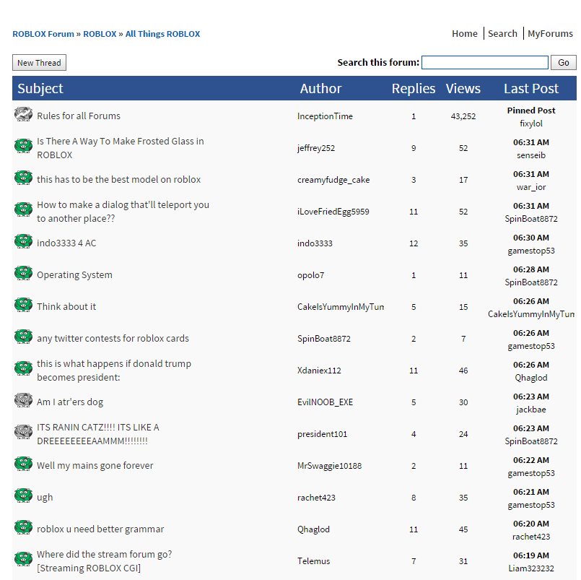Click the thread icon next to indo3333 4 AC

23,241
